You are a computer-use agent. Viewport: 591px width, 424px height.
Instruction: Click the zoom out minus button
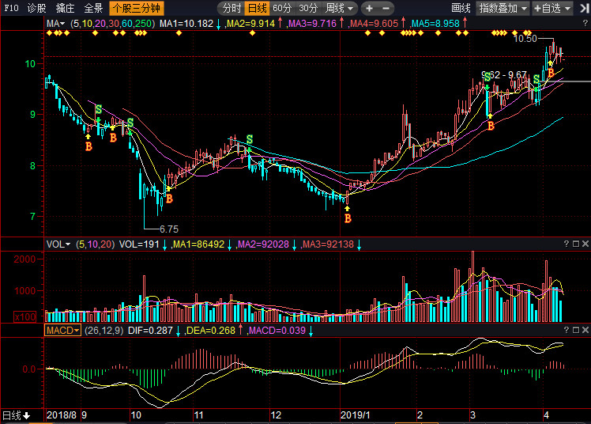[388, 8]
